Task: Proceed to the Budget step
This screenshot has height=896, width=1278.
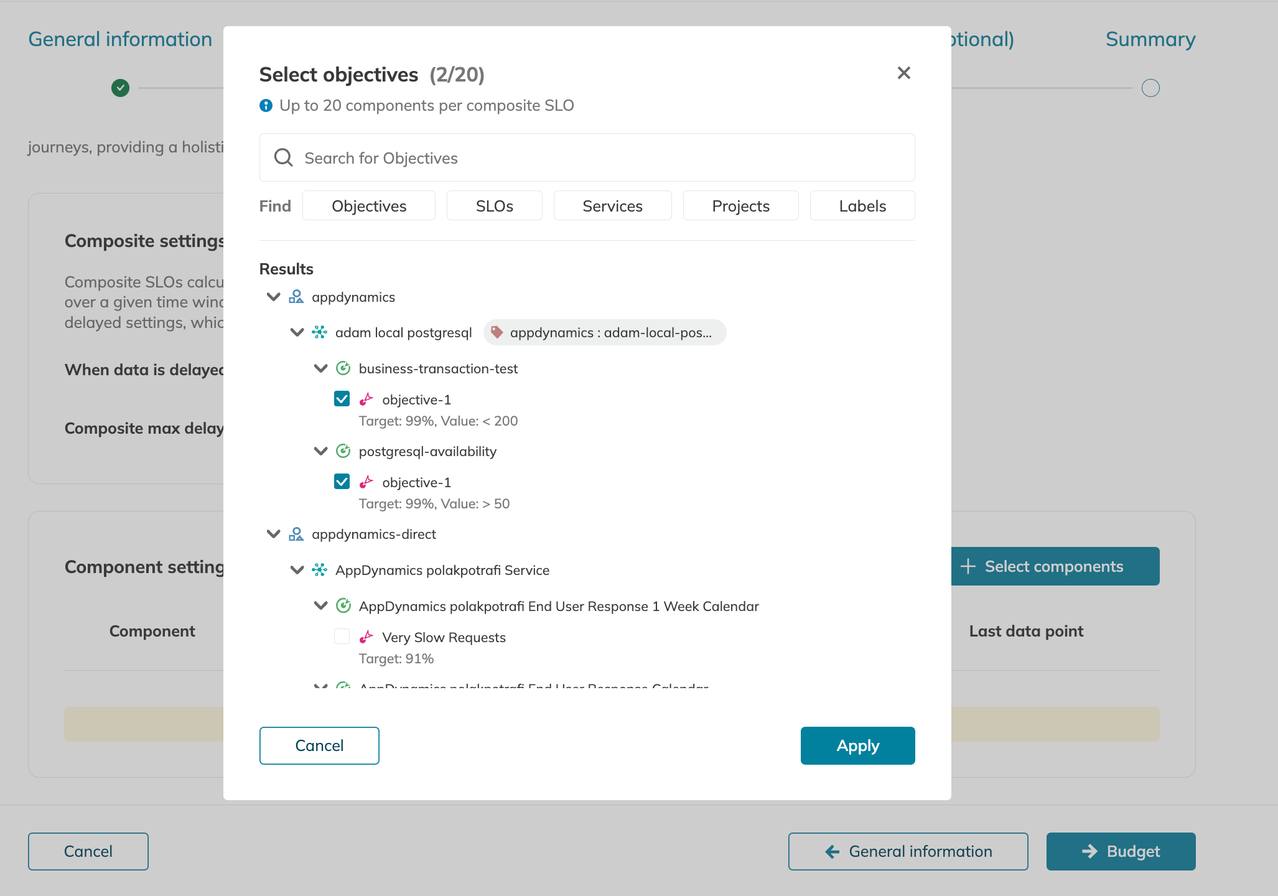Action: (x=1121, y=851)
